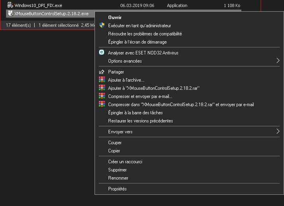Click WinRAR icon beside Compresser et envoyer par e-mail
The height and width of the screenshot is (206, 284).
(102, 96)
